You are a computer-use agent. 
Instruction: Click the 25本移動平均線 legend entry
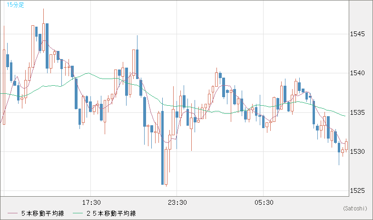tap(111, 213)
